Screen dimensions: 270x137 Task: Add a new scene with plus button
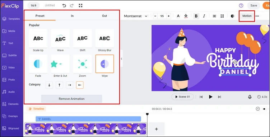coord(157,129)
